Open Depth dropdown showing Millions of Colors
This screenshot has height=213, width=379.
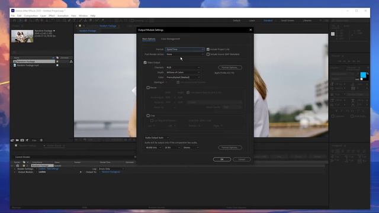point(183,72)
